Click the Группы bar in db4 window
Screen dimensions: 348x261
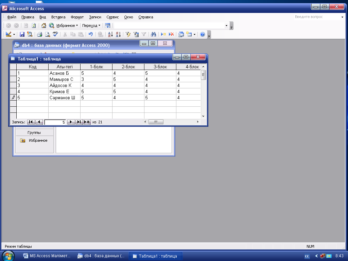click(34, 133)
